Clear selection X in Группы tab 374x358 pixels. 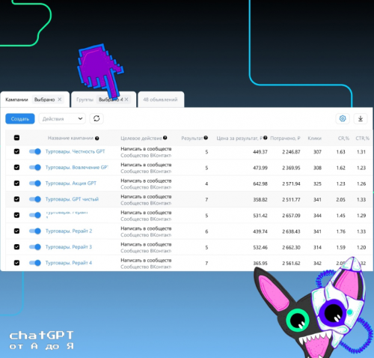click(126, 100)
